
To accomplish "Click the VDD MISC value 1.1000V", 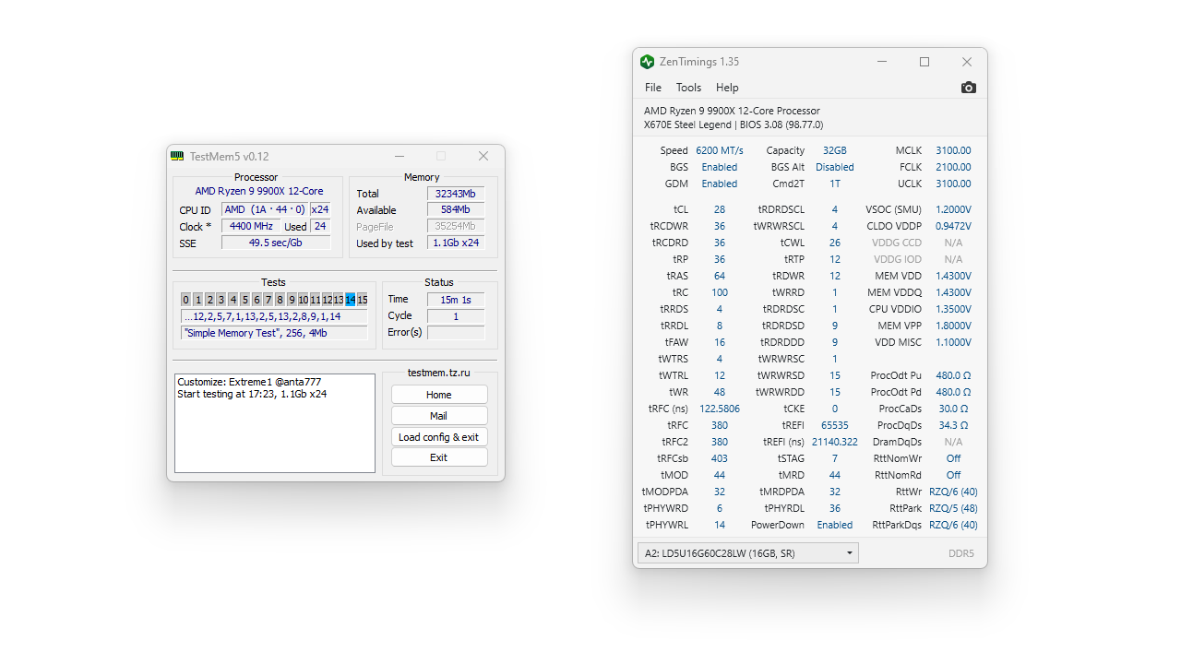I will pyautogui.click(x=953, y=342).
